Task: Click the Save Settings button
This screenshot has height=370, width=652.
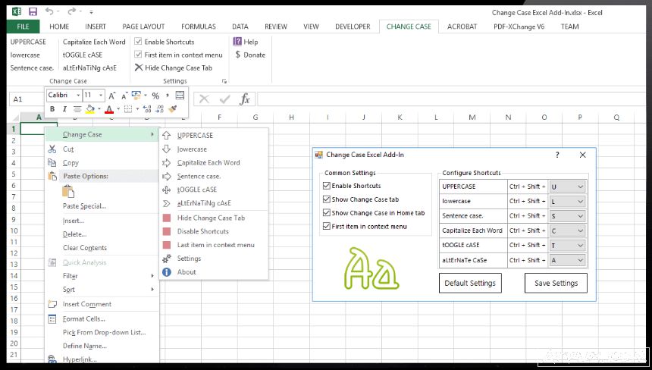Action: click(x=556, y=283)
